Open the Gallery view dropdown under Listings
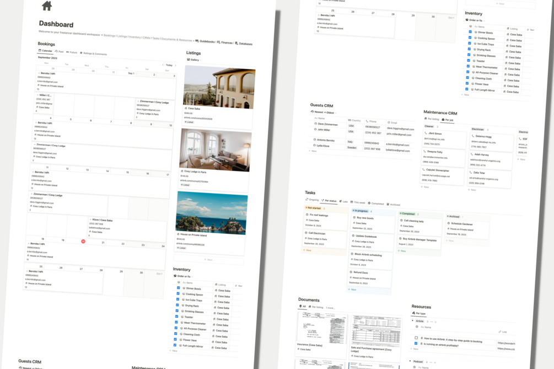The image size is (554, 369). point(195,60)
